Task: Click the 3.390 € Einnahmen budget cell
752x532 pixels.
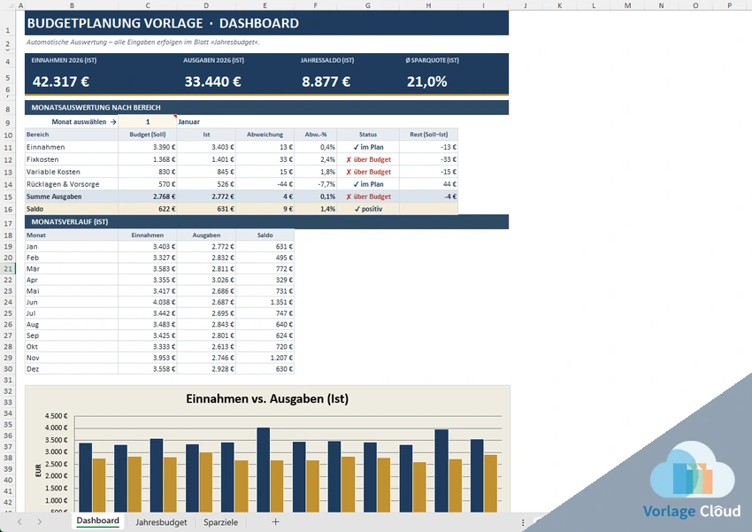Action: pos(147,147)
